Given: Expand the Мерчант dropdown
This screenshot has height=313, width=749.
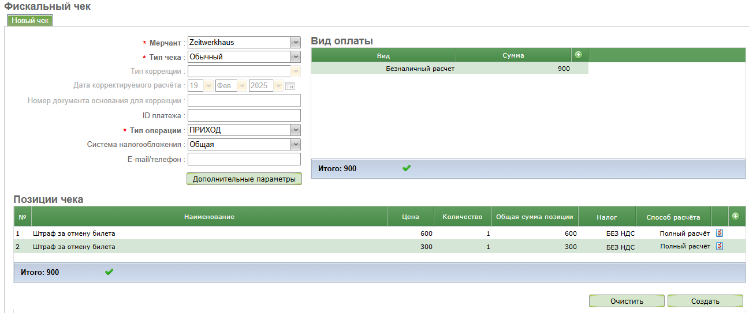Looking at the screenshot, I should (295, 42).
